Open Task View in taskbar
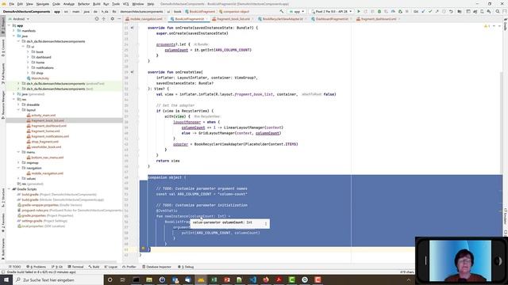This screenshot has width=508, height=285. pos(123,279)
